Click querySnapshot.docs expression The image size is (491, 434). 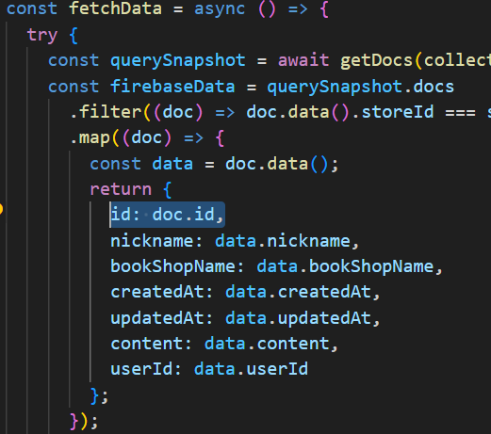pyautogui.click(x=361, y=87)
